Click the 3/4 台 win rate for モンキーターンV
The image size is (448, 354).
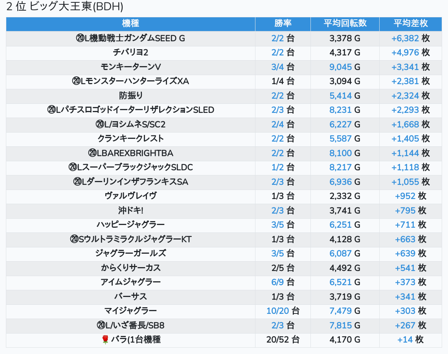pos(283,67)
